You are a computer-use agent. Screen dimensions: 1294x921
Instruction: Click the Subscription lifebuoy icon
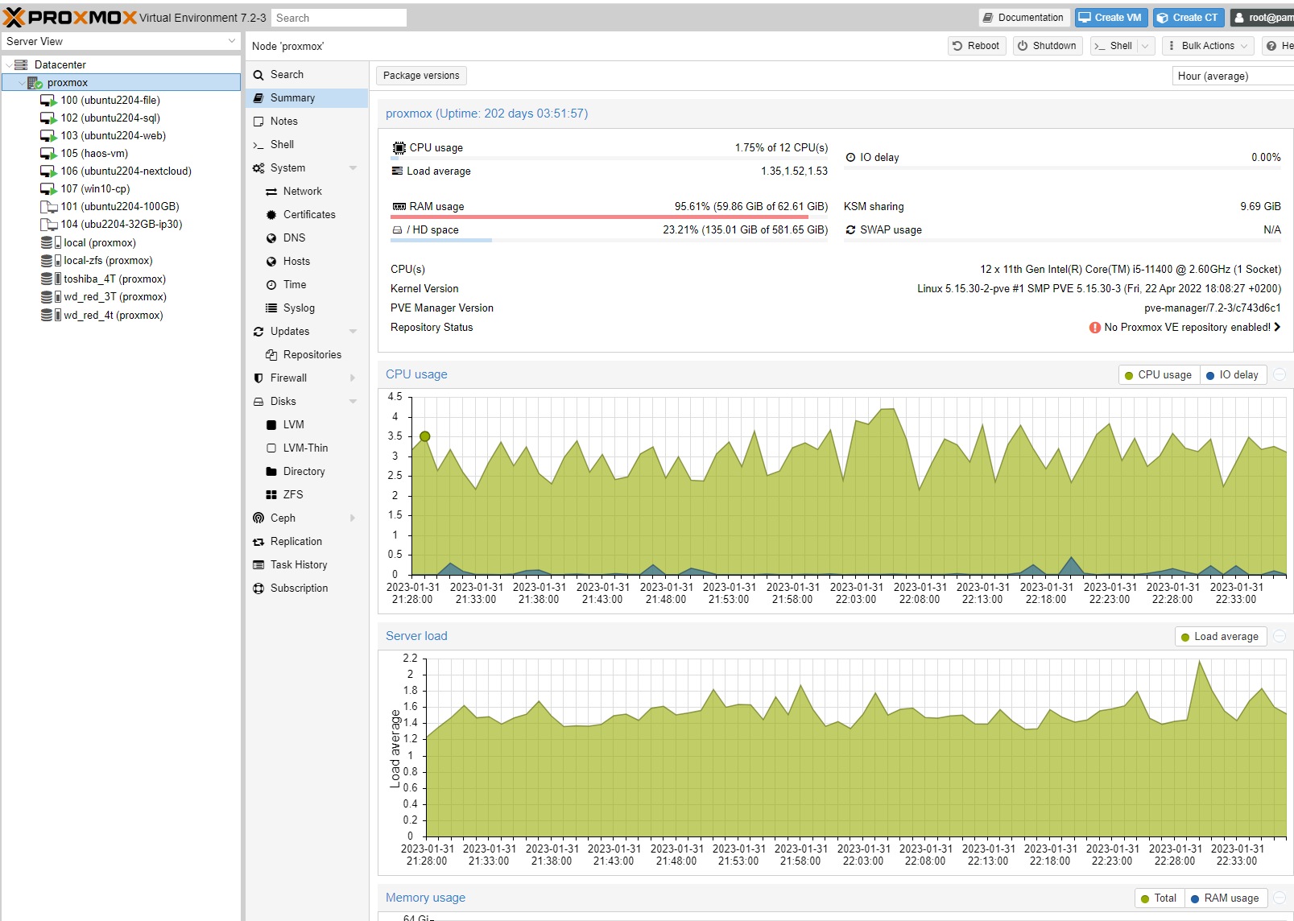pos(258,589)
